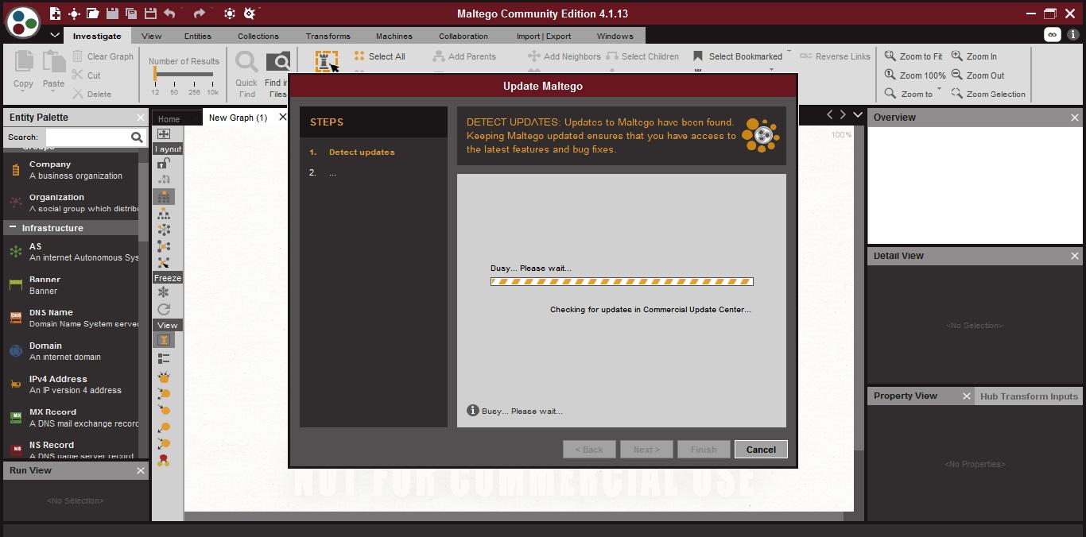Toggle the highlighted normal view icon

164,340
